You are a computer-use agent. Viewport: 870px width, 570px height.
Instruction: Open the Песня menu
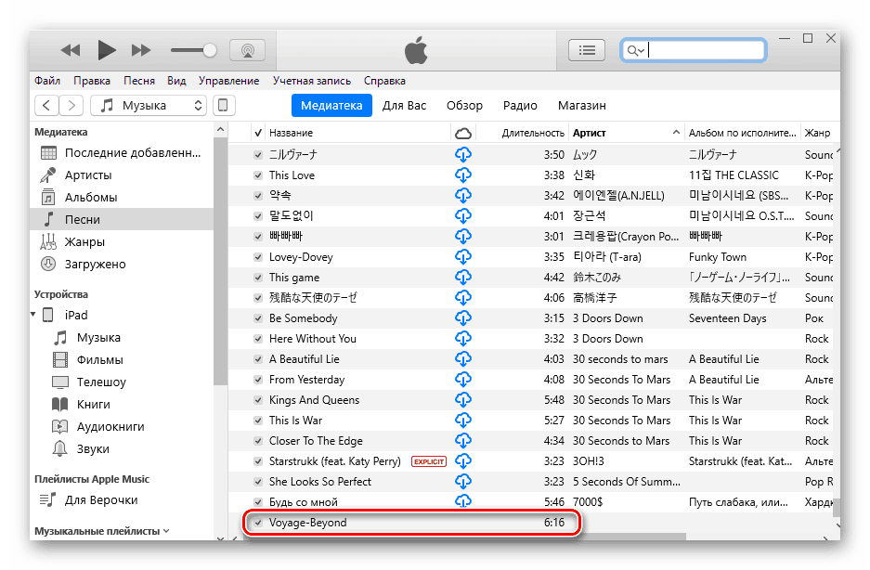[138, 81]
